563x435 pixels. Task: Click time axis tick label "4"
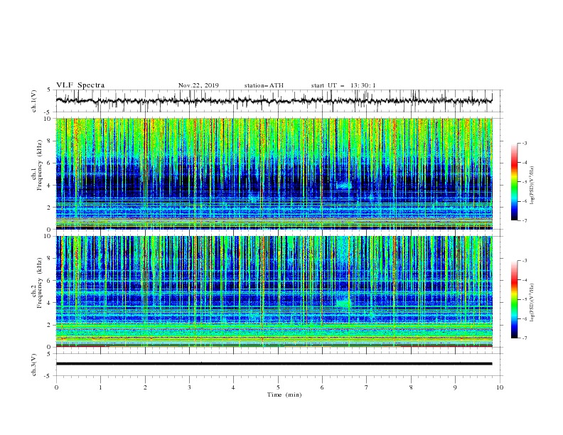coord(233,387)
